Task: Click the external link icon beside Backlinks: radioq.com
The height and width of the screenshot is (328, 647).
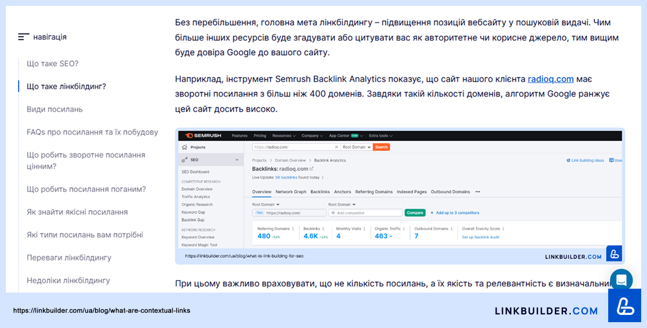Action: coord(312,168)
